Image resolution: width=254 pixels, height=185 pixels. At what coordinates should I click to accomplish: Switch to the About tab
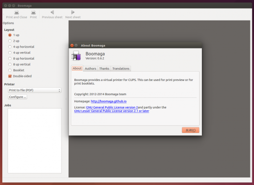(x=77, y=68)
